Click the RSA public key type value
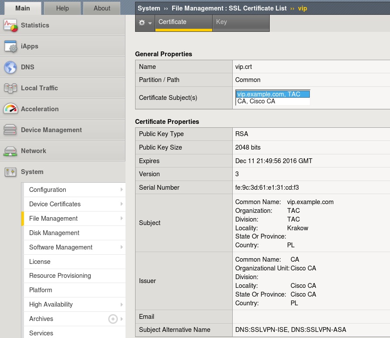The image size is (390, 338). (x=241, y=134)
